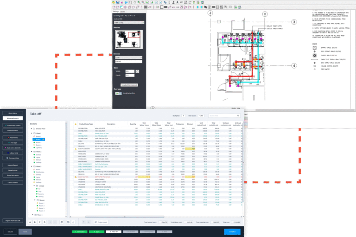Click the Import/Export button
Image resolution: width=356 pixels, height=237 pixels.
pyautogui.click(x=13, y=165)
